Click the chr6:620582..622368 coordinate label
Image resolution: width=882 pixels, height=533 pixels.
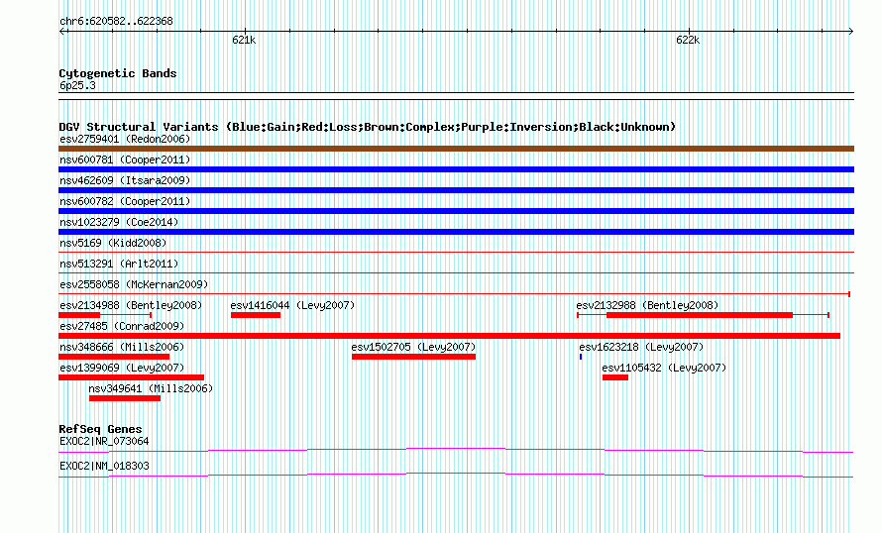tap(116, 22)
